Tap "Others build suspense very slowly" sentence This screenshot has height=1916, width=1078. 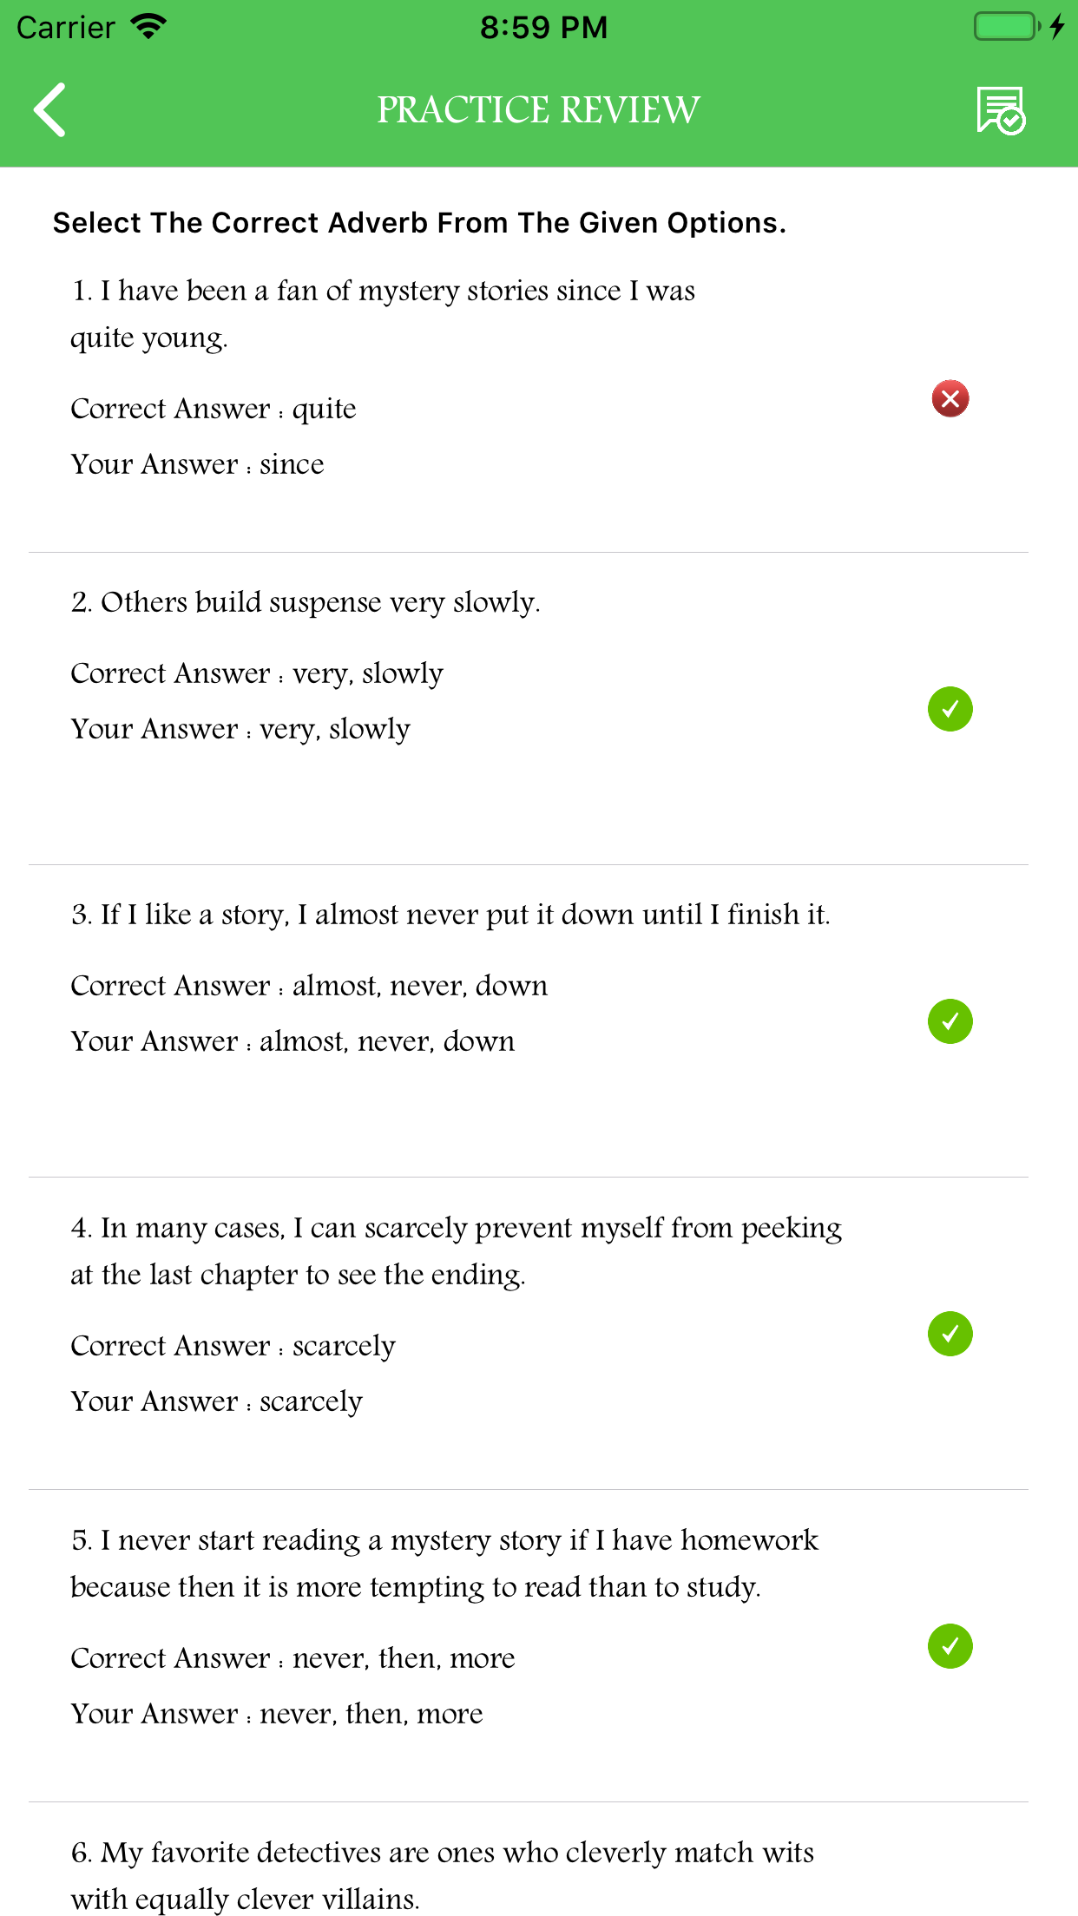(306, 602)
